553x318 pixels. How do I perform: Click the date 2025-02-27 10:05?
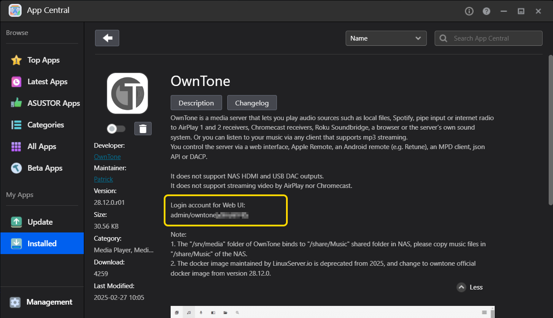[119, 297]
